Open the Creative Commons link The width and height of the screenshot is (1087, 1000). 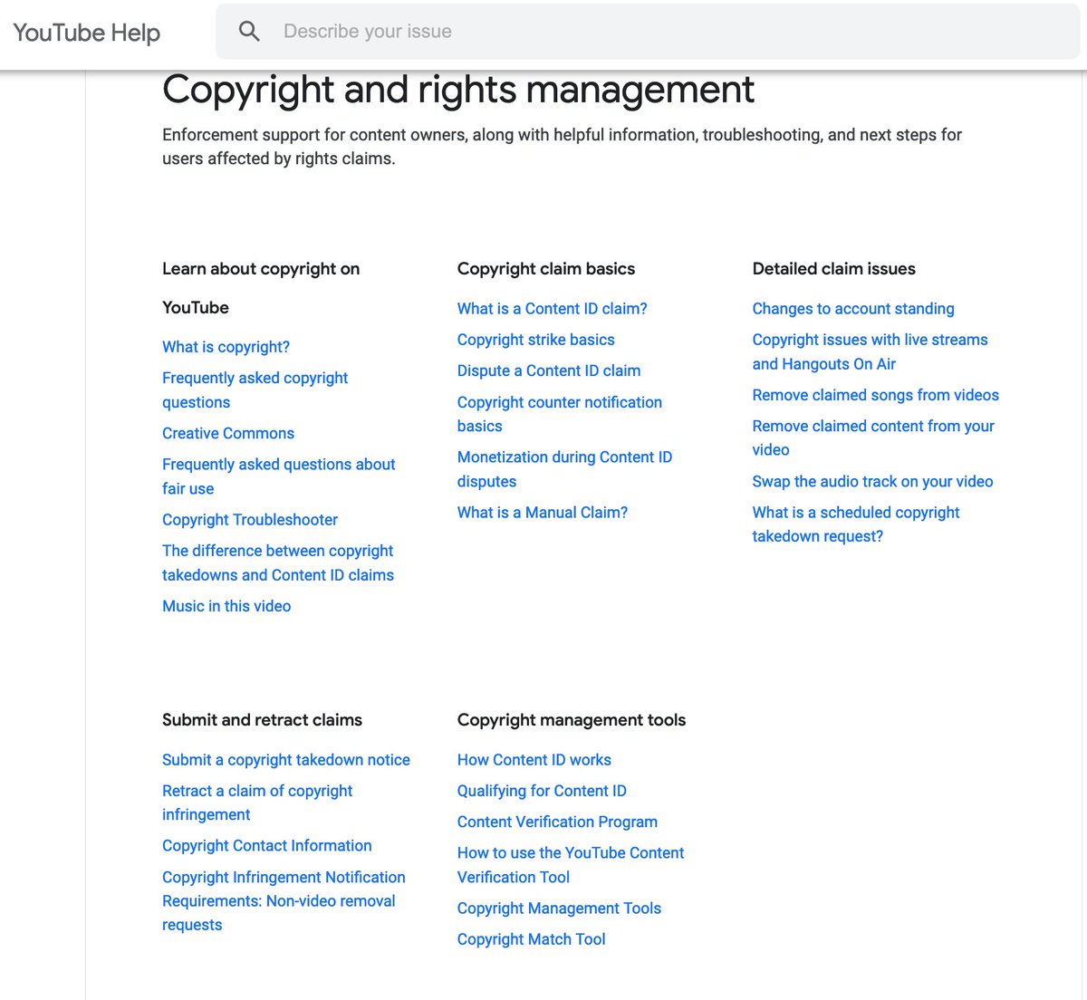228,433
